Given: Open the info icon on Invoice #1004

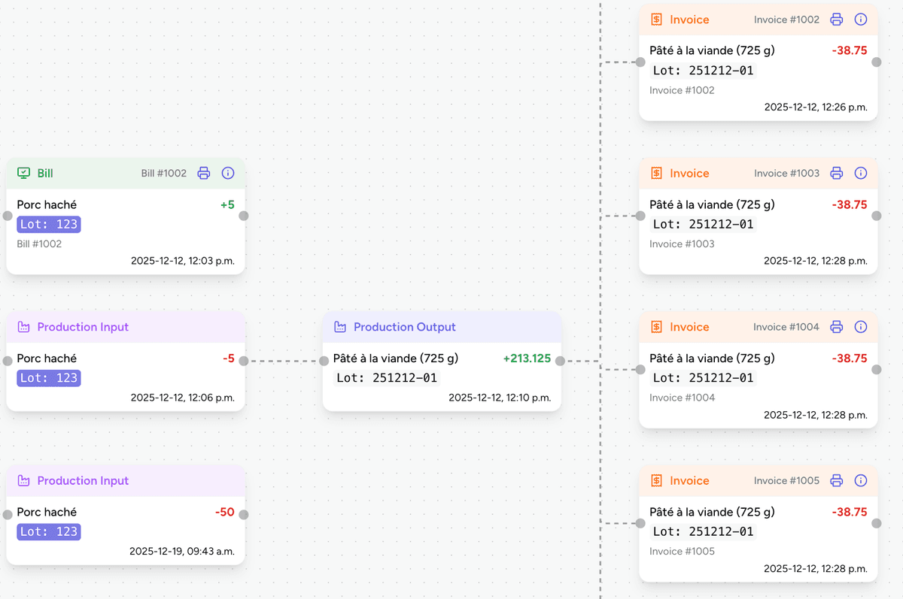Looking at the screenshot, I should click(861, 327).
